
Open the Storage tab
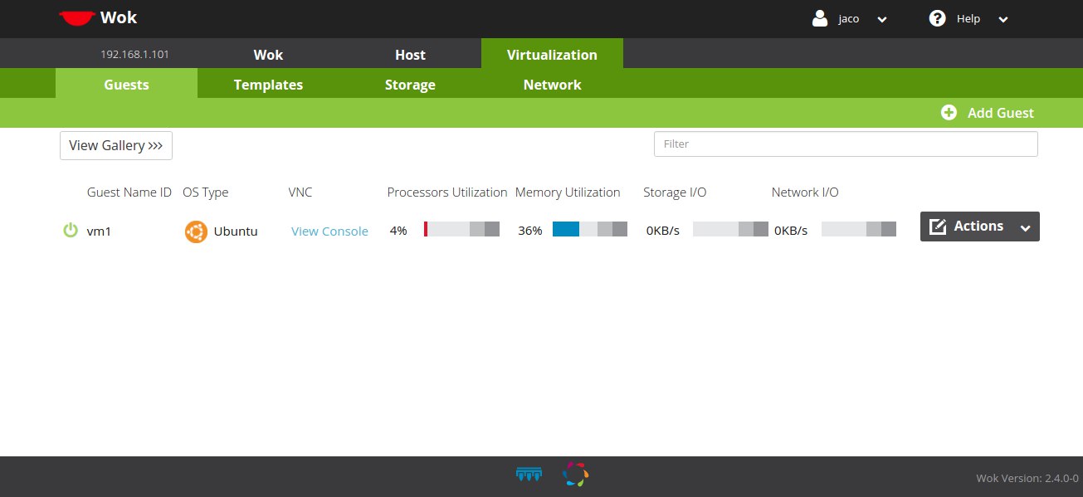pos(410,85)
